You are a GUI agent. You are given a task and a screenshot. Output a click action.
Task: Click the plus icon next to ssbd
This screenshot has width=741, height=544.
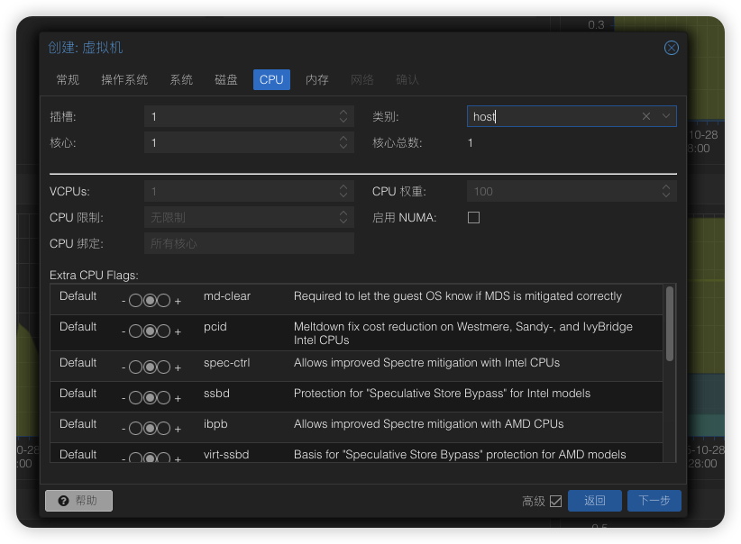pos(178,398)
